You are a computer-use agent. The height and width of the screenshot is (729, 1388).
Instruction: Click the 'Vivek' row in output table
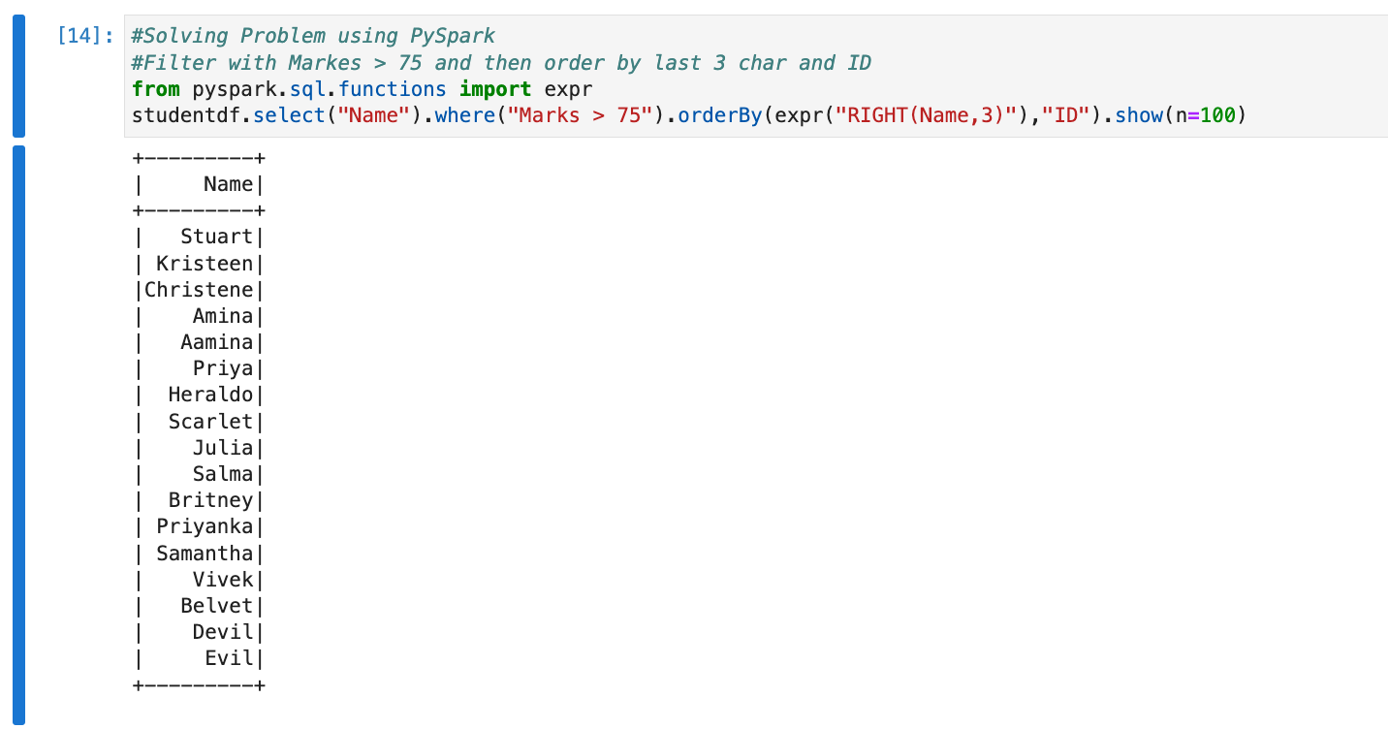coord(222,580)
